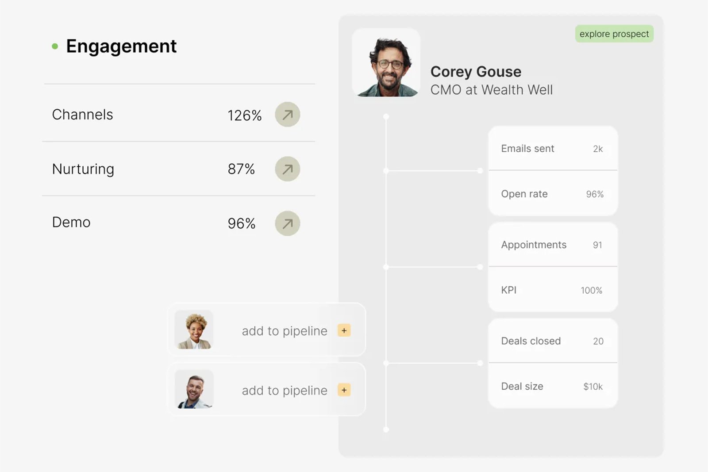Open the Nurturing row arrow icon

(x=288, y=169)
